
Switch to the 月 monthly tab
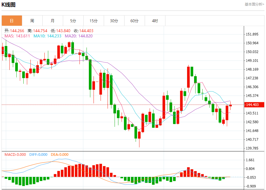[53, 21]
